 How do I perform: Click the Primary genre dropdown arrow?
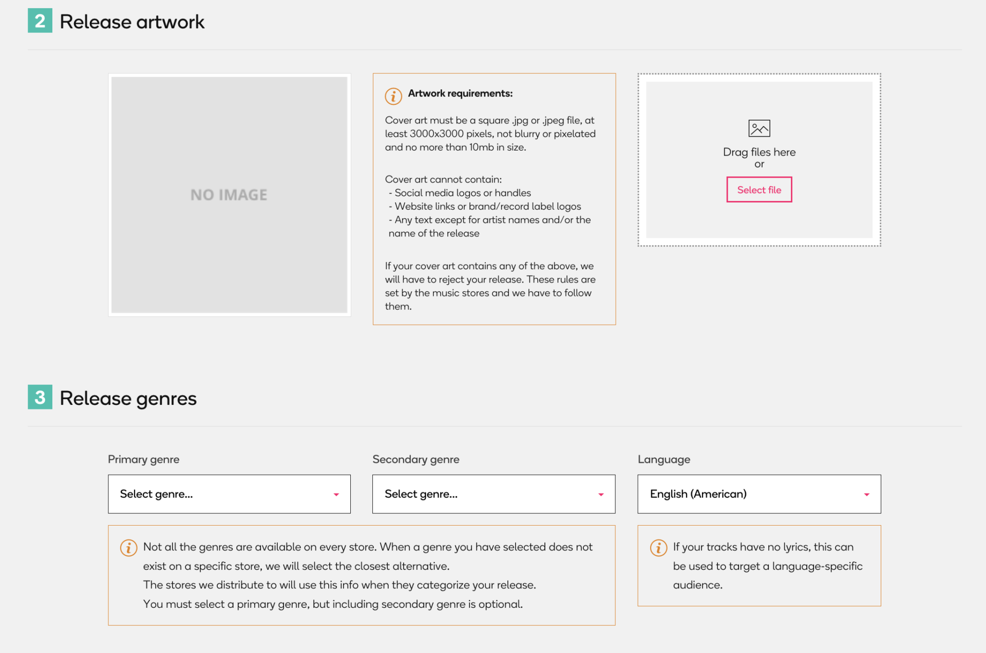click(336, 494)
